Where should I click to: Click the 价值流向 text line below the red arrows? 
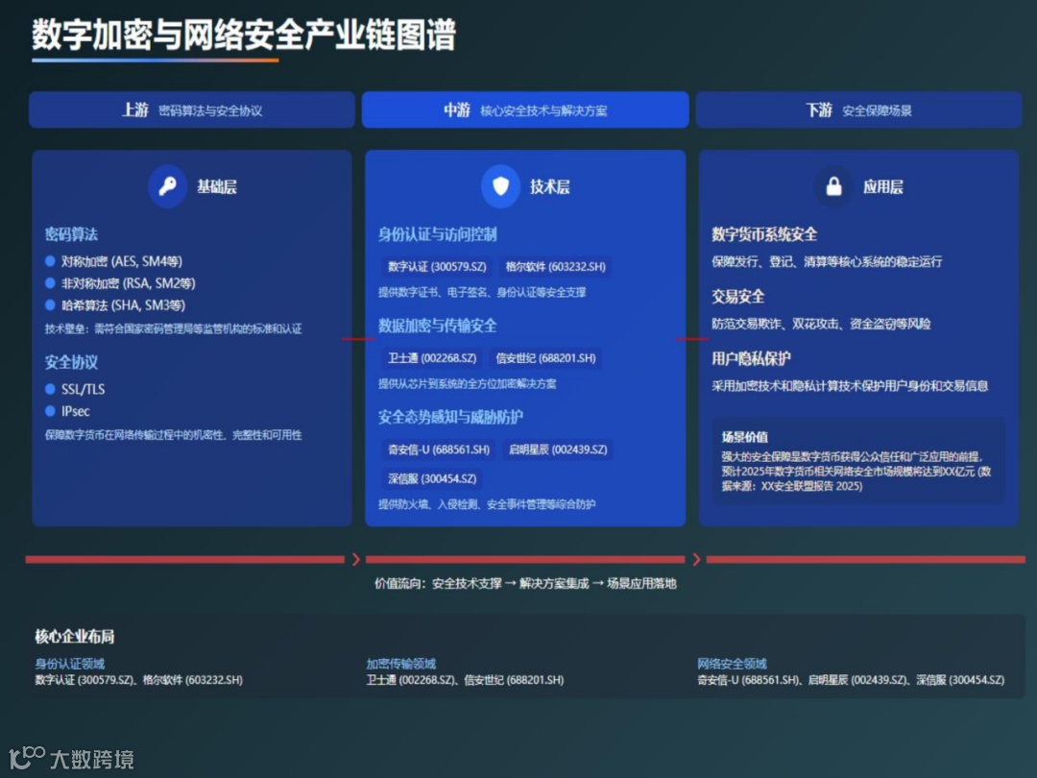click(525, 584)
